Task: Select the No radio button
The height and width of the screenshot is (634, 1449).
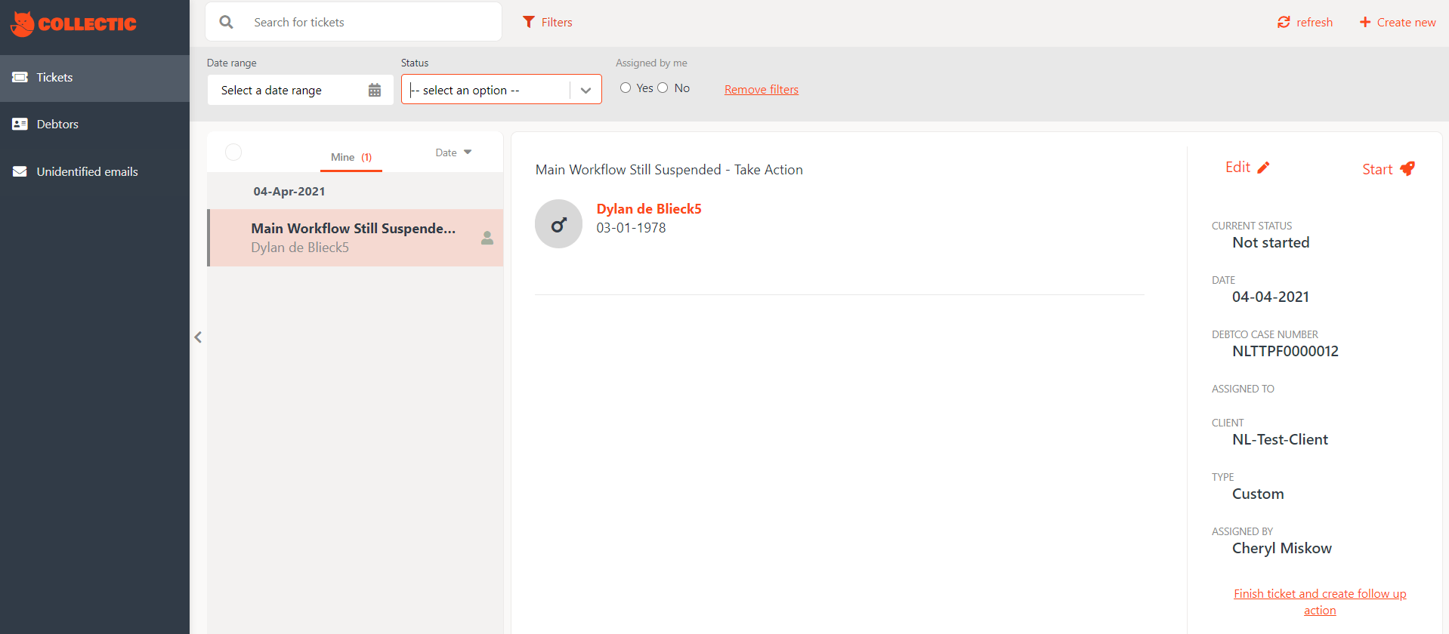Action: [x=663, y=88]
